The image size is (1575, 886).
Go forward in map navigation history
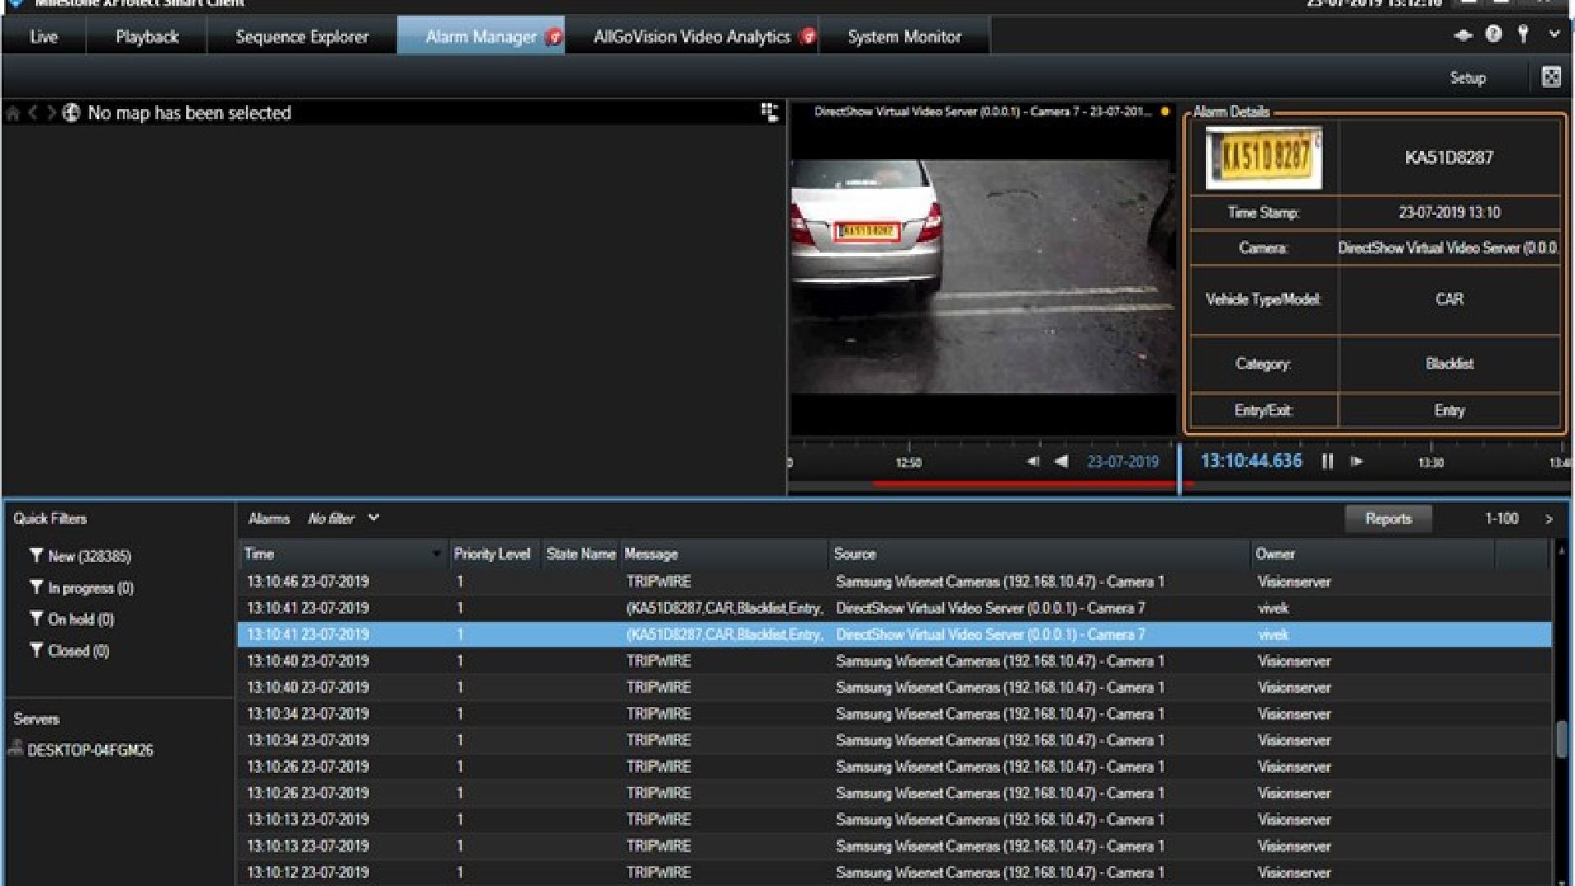click(51, 113)
